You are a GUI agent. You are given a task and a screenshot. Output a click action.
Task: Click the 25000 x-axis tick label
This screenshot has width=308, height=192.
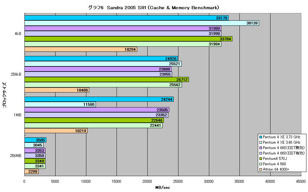coord(178,182)
